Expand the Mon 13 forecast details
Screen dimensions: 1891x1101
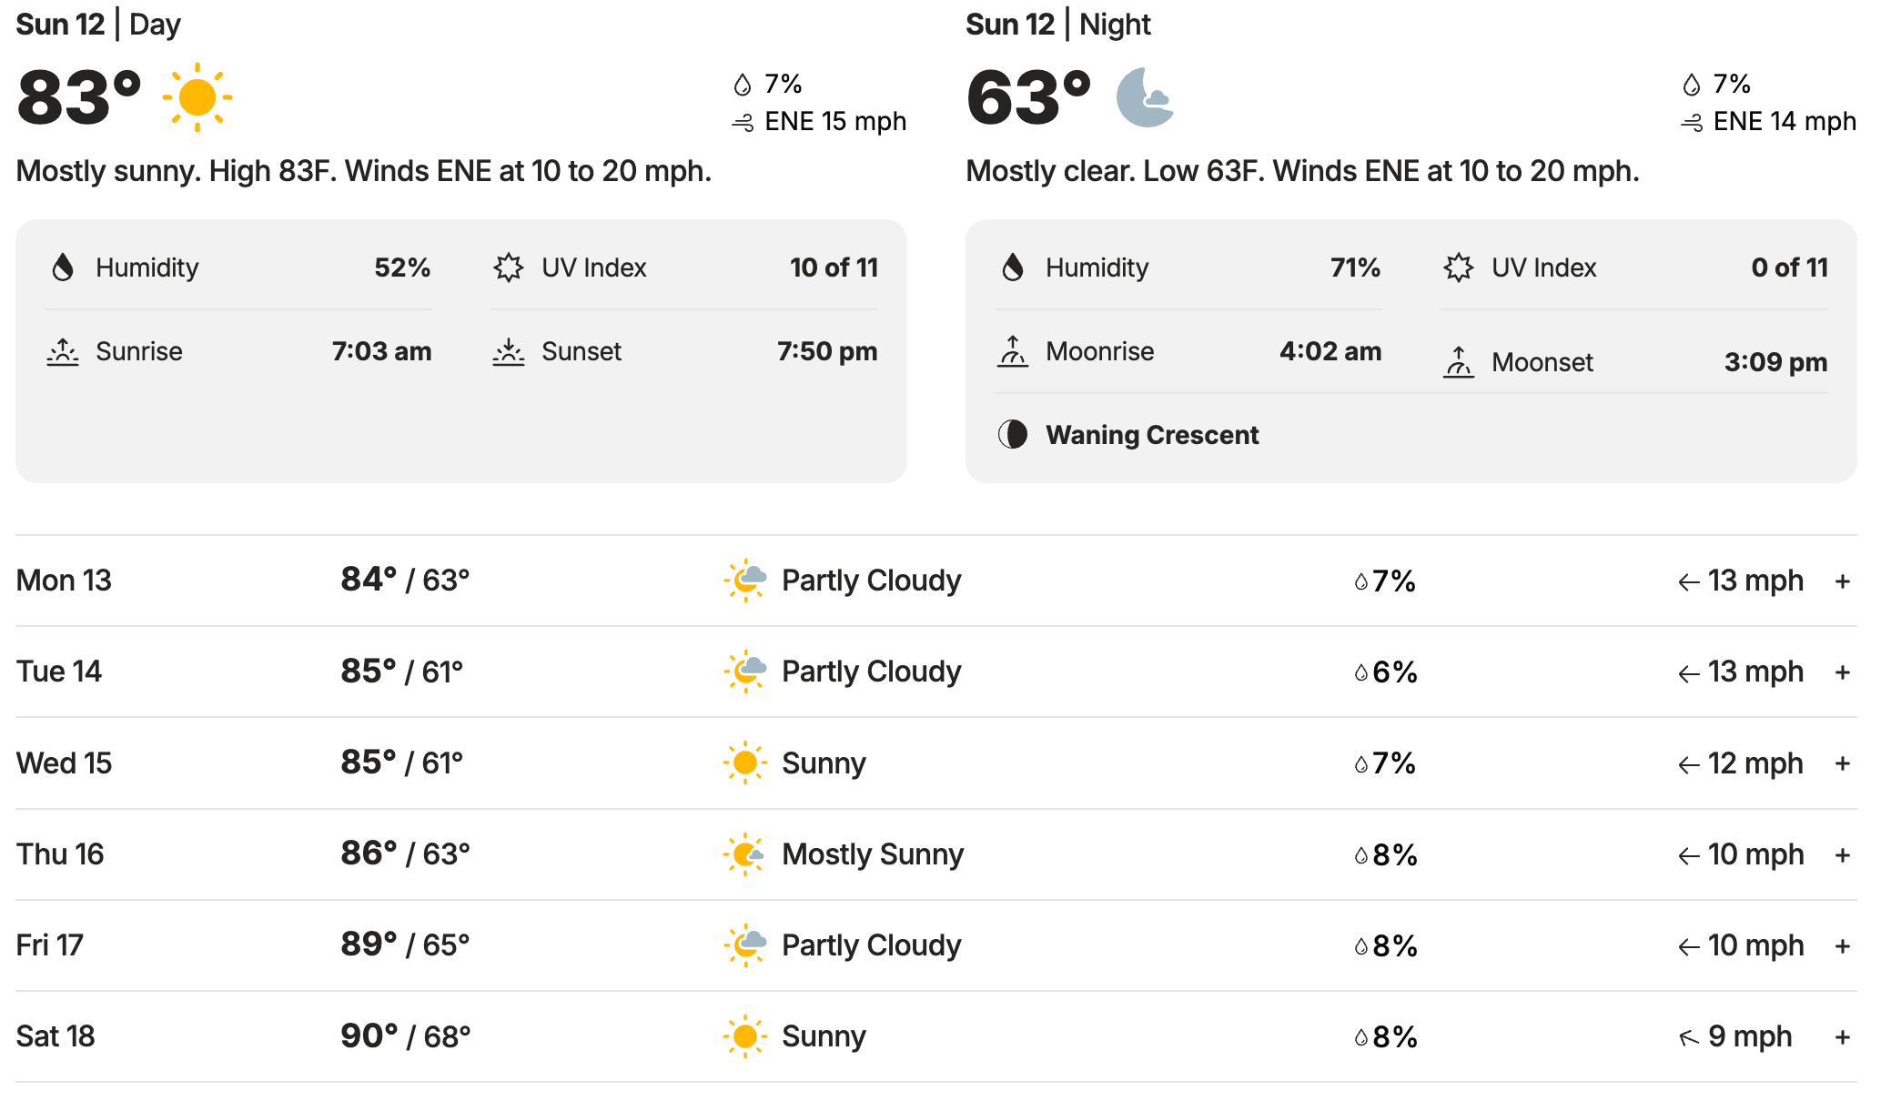tap(1843, 581)
